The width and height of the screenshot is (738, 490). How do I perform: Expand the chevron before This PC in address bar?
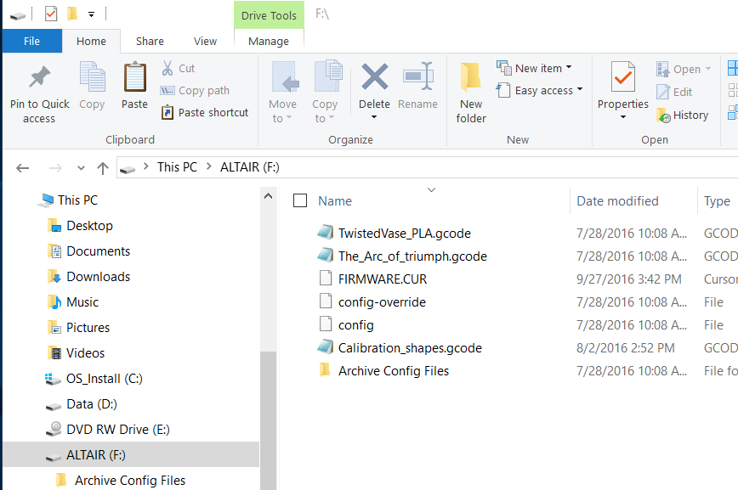point(146,166)
